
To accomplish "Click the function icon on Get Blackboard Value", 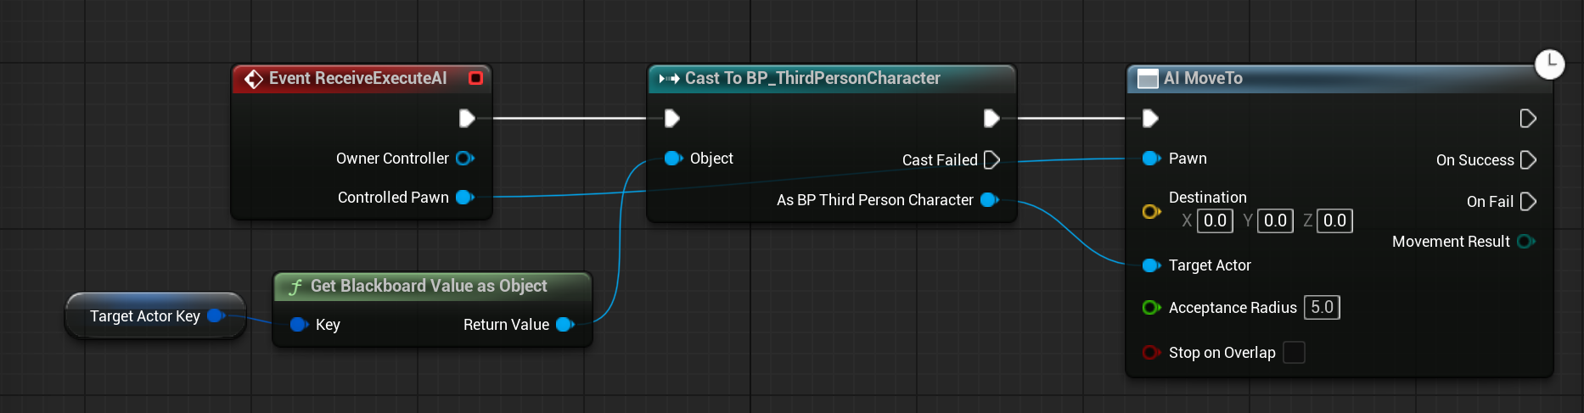I will [295, 287].
